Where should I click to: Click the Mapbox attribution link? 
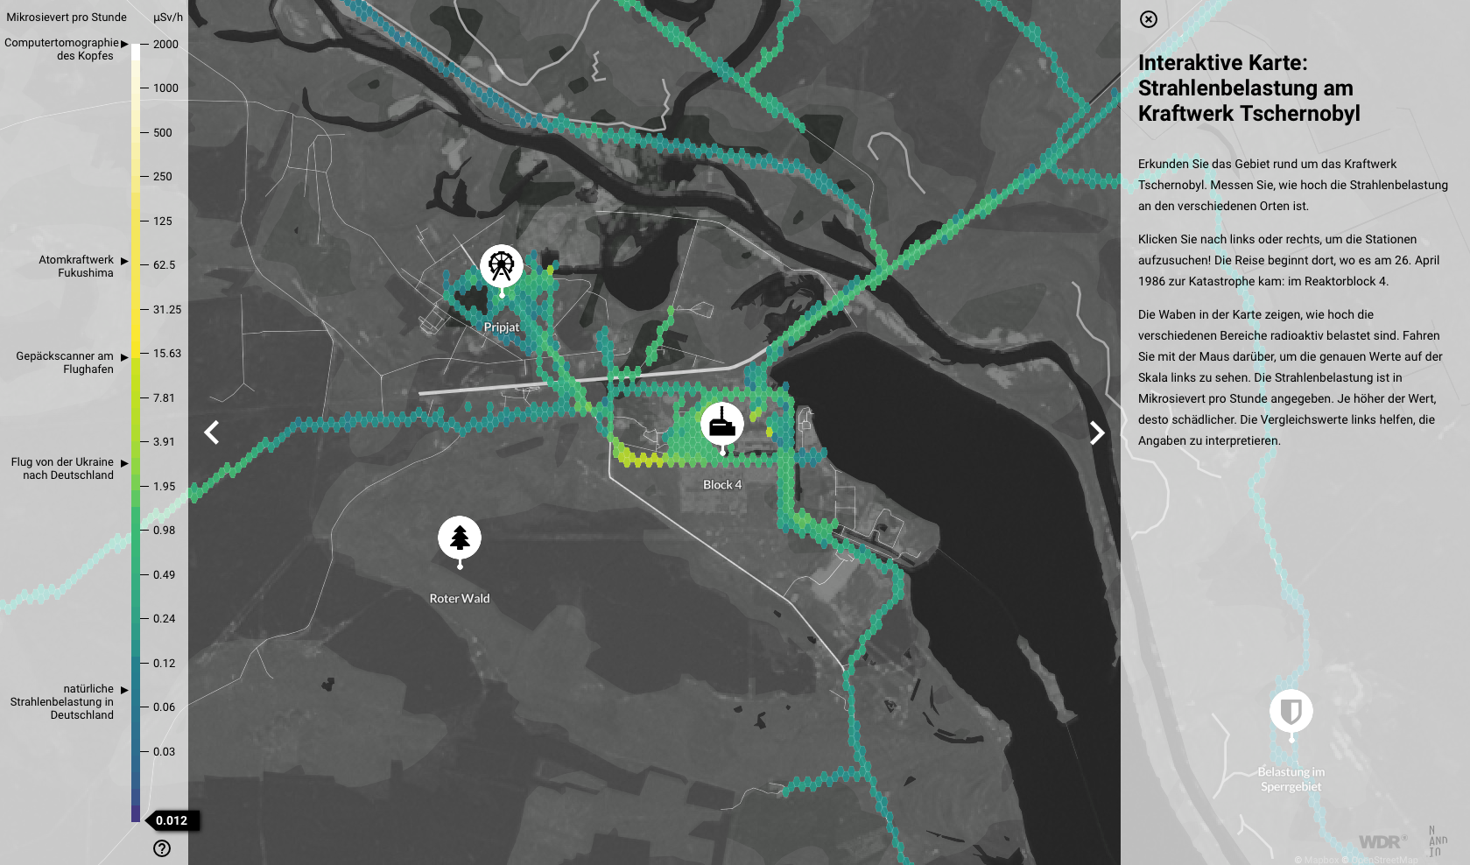1320,860
